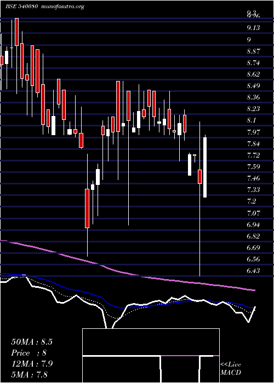This screenshot has width=274, height=383.
Task: Click the last tall white candlestick
Action: click(205, 167)
